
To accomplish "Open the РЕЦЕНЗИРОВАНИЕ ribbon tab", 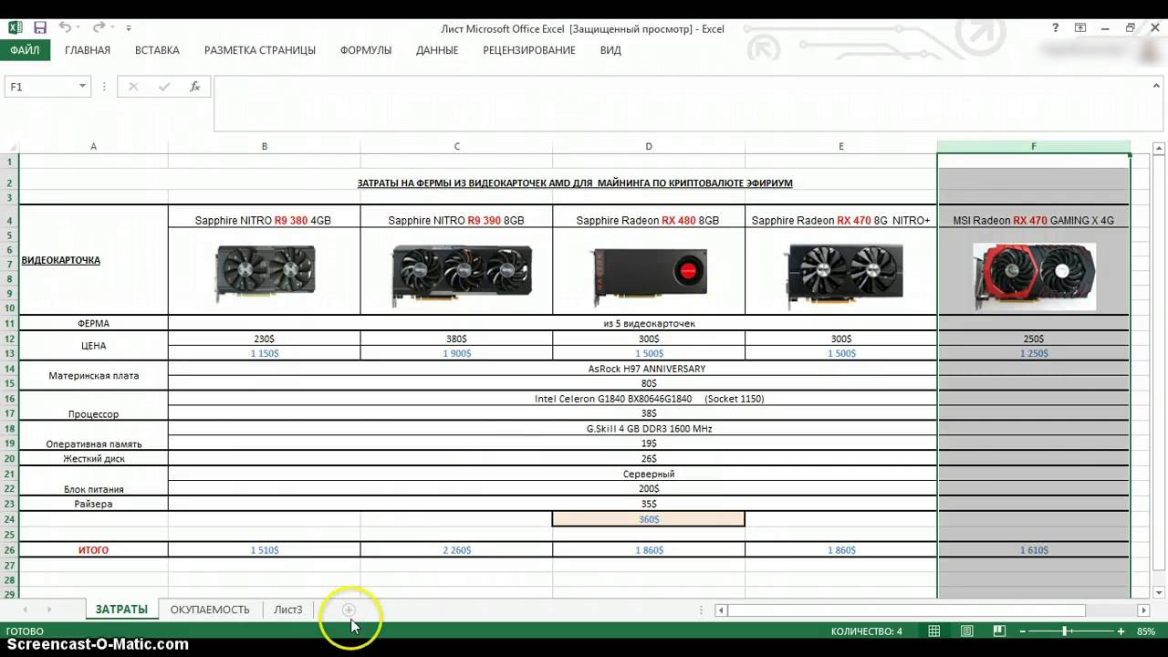I will click(529, 50).
